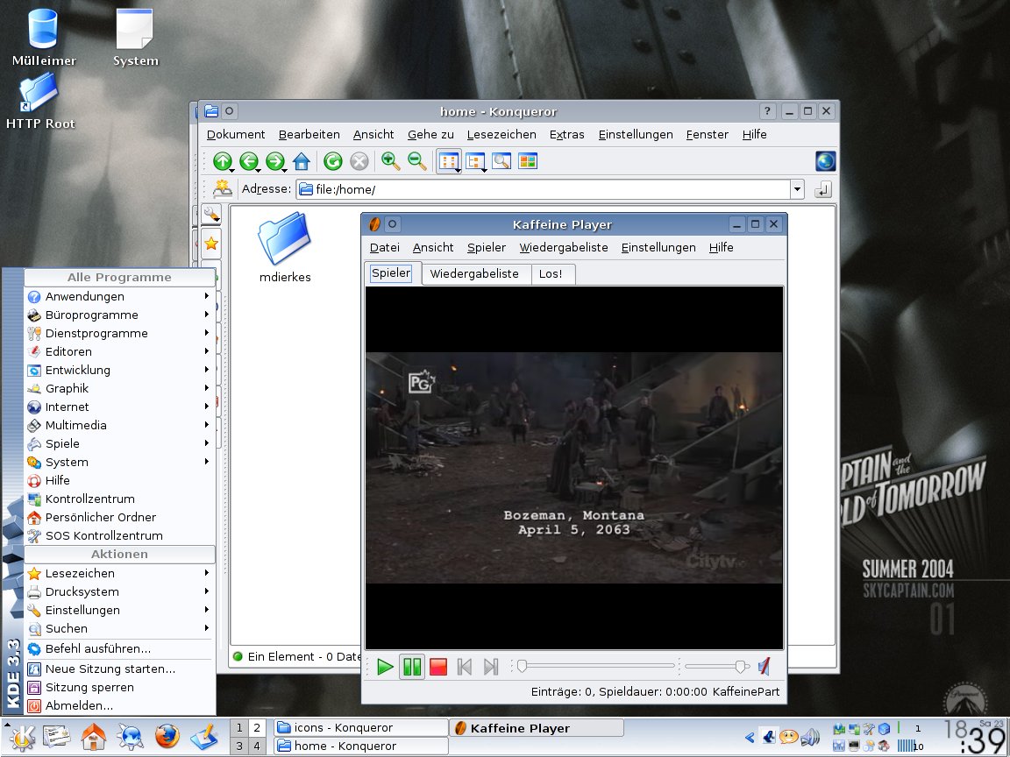
Task: Open the bookmarks star sidebar tab
Action: point(210,244)
